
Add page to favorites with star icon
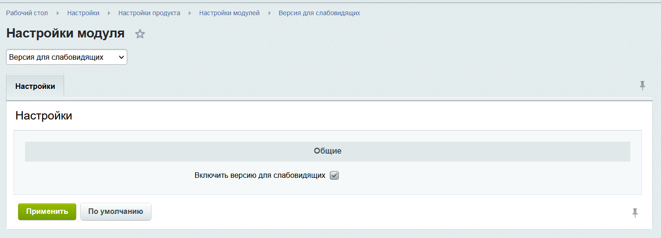[140, 34]
